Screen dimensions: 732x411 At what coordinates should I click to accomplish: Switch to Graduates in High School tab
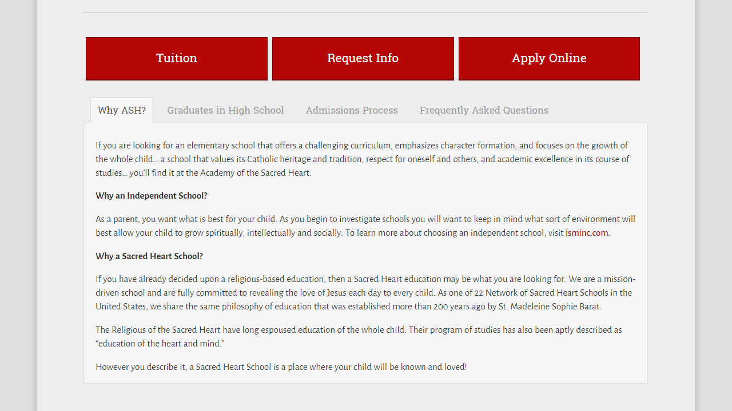click(x=225, y=110)
